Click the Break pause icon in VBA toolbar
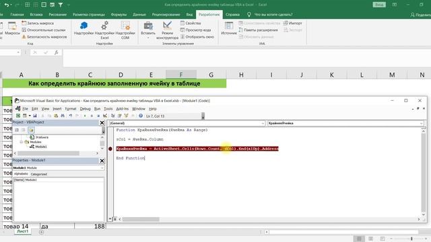 click(x=92, y=116)
